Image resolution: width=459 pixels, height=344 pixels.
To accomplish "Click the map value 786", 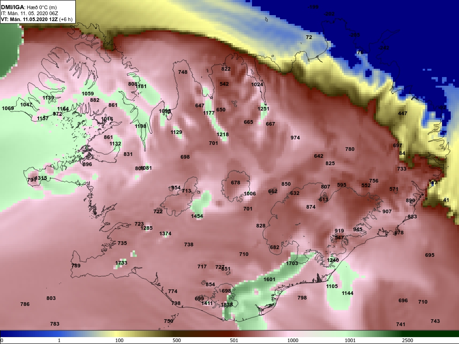I will (x=25, y=304).
